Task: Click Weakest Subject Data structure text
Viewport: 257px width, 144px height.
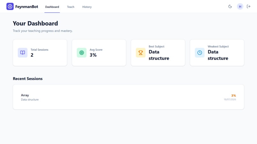Action: 218,55
